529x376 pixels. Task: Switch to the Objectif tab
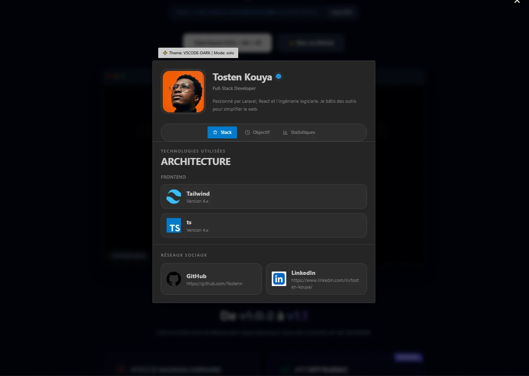pyautogui.click(x=258, y=132)
